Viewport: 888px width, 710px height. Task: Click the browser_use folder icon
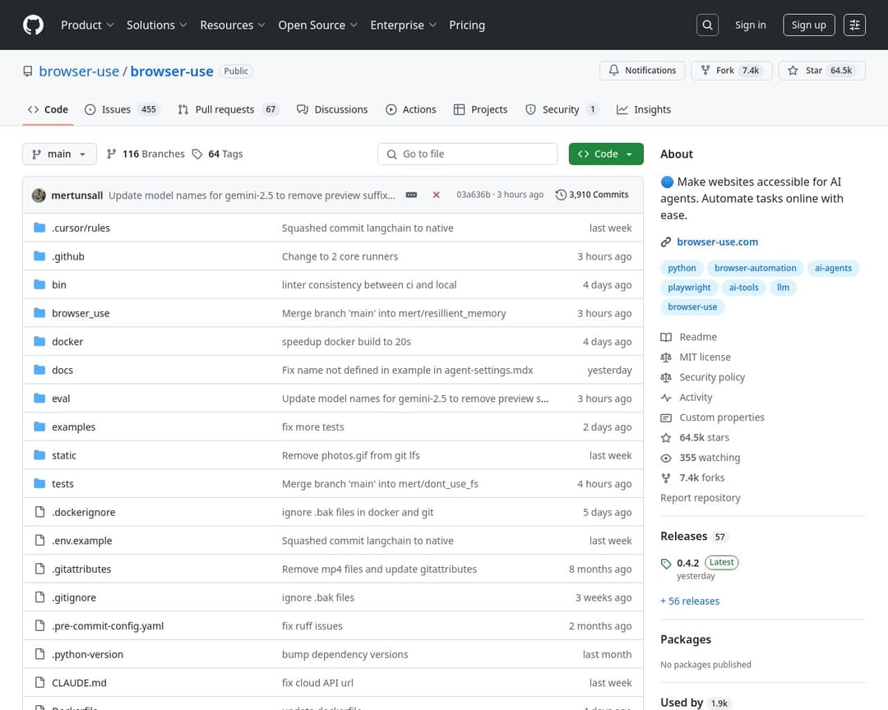point(39,312)
